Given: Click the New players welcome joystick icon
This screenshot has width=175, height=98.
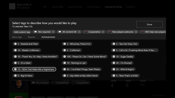Looking at the screenshot, I should click(109, 32).
